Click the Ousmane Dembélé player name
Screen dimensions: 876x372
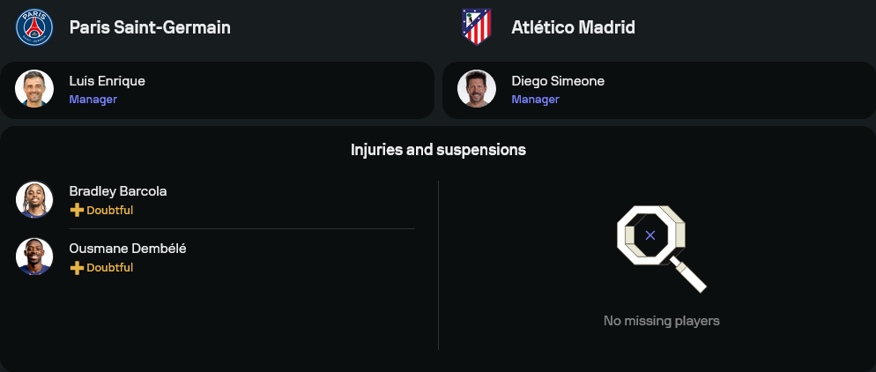128,249
